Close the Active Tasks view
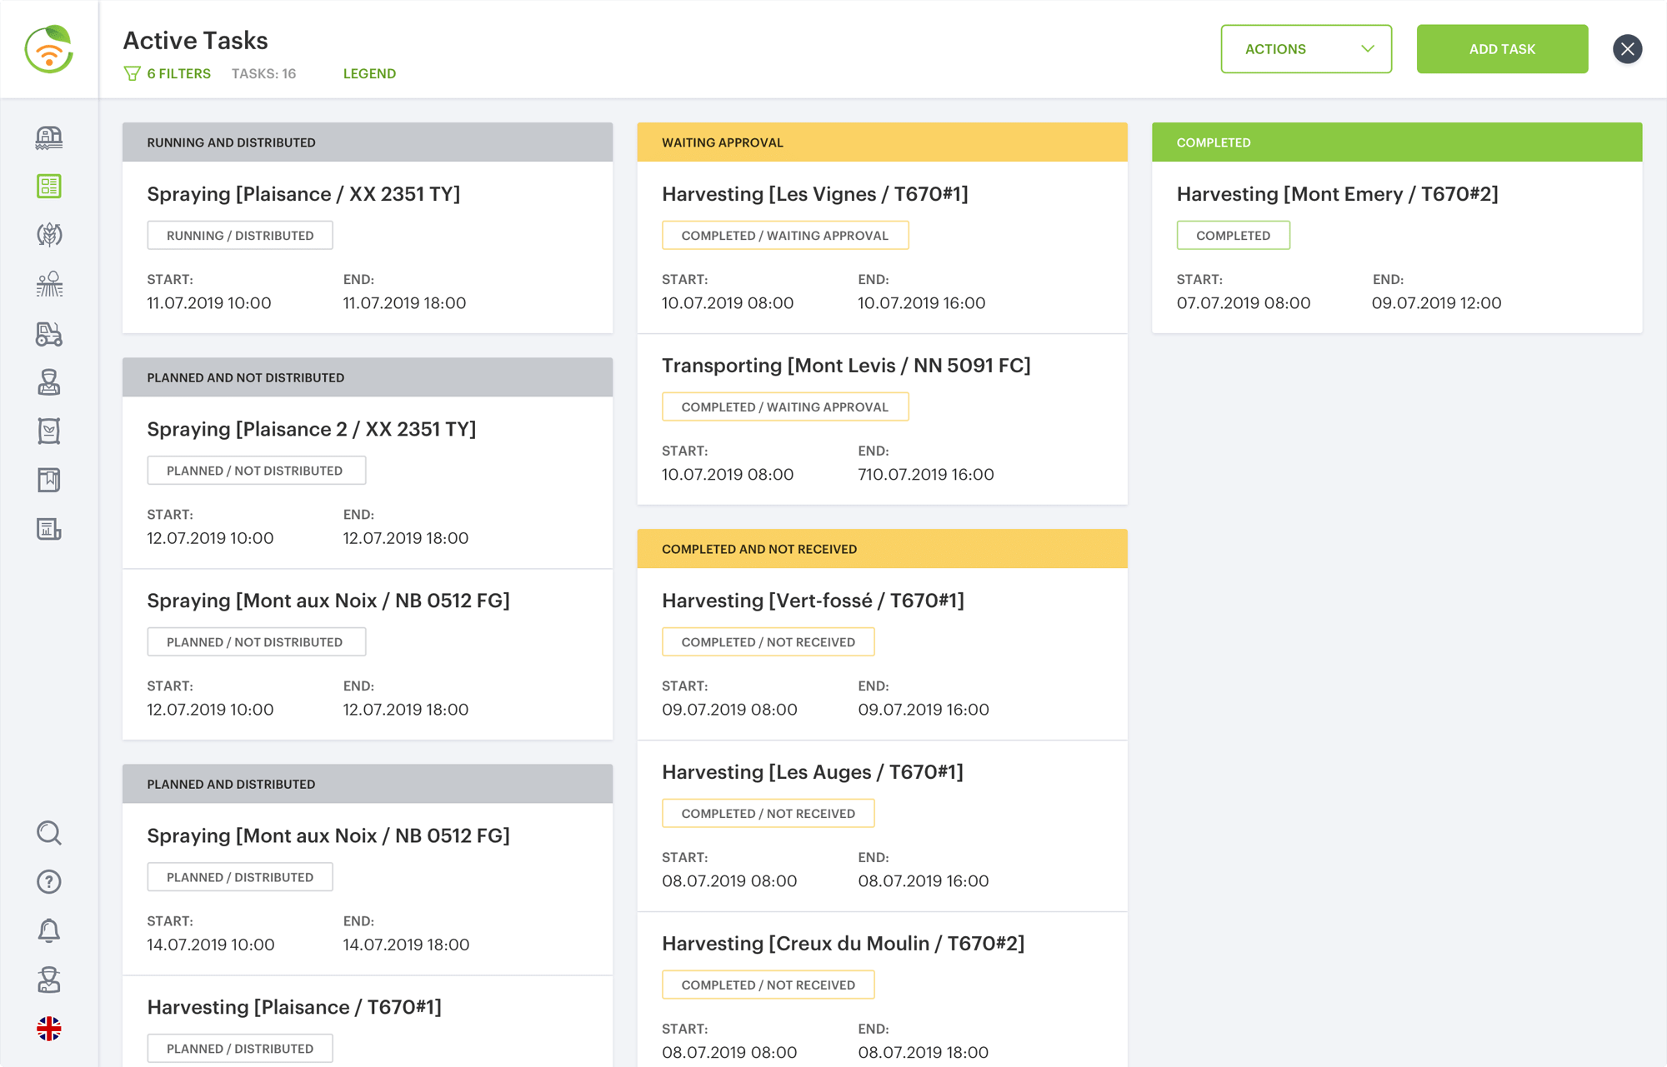The width and height of the screenshot is (1667, 1067). (x=1626, y=49)
